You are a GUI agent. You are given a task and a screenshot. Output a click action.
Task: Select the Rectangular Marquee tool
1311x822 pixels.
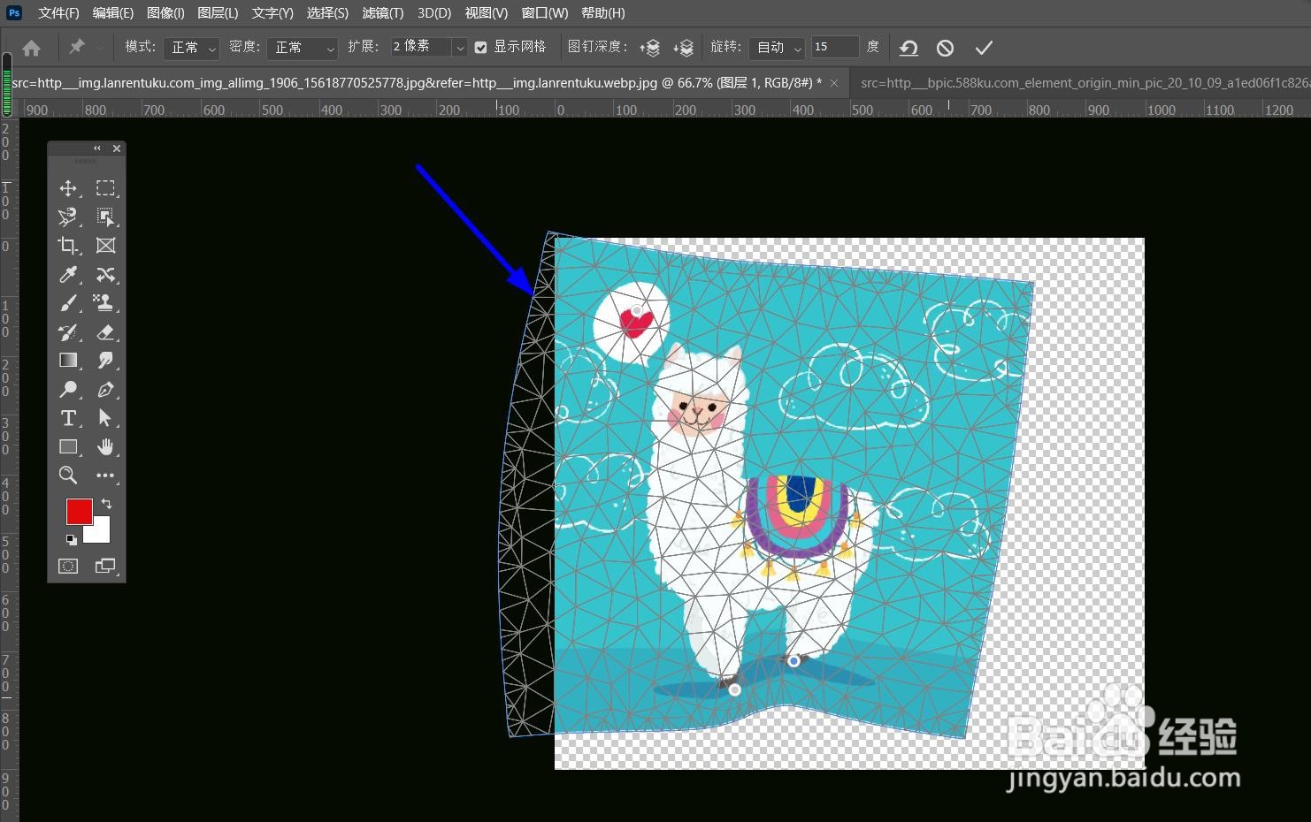[x=105, y=188]
